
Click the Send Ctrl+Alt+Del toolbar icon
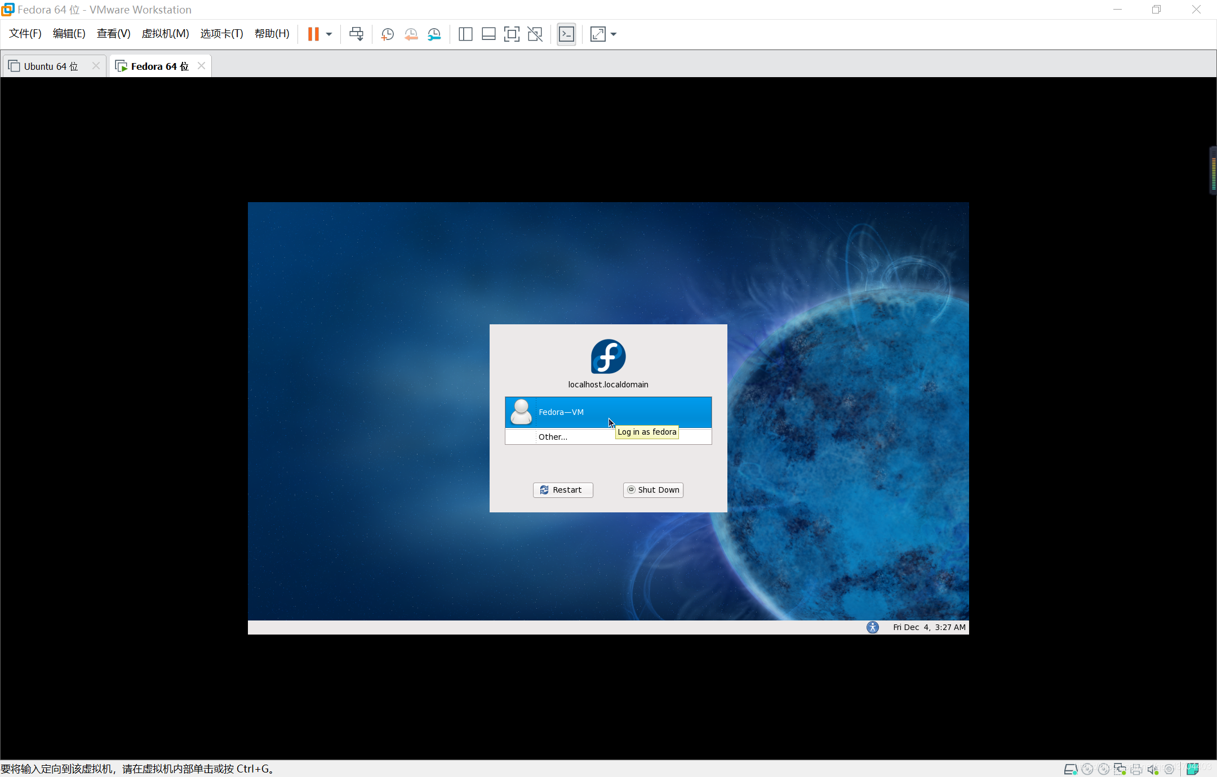(x=356, y=34)
